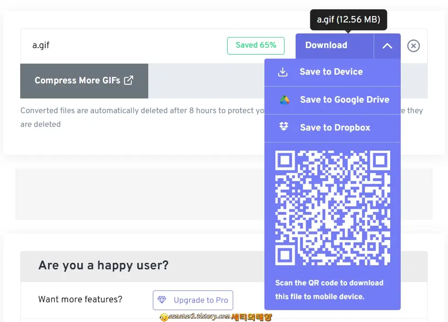Click the download tray icon
Screen dimensions: 448x322
coord(283,72)
